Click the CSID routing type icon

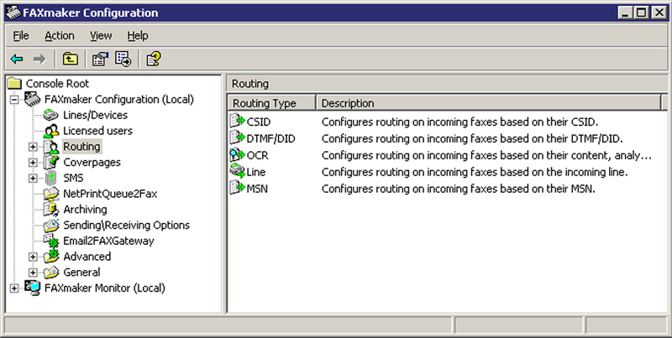[x=237, y=121]
